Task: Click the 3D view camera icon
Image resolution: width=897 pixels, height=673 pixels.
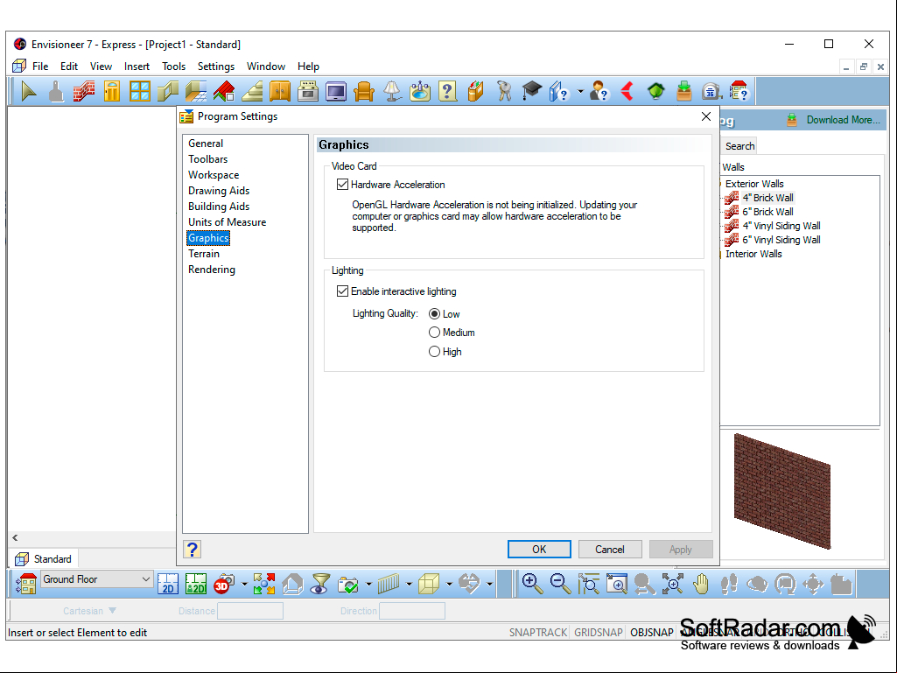Action: [223, 584]
